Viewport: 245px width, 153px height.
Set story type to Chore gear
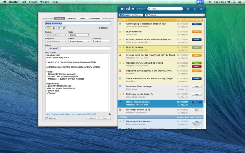click(x=59, y=28)
